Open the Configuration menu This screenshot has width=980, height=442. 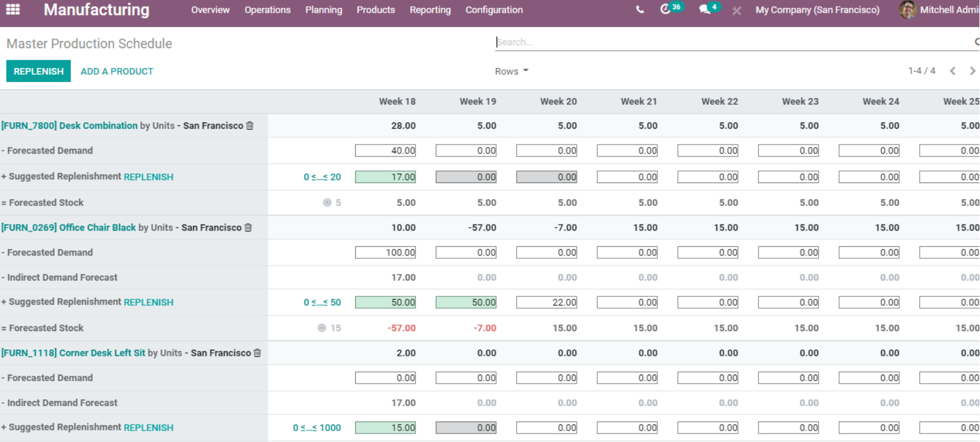[x=494, y=10]
